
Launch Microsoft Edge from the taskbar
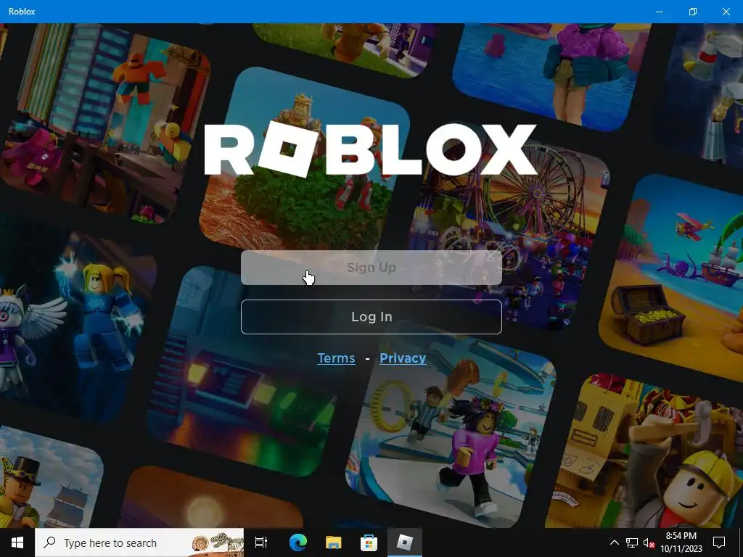(298, 542)
